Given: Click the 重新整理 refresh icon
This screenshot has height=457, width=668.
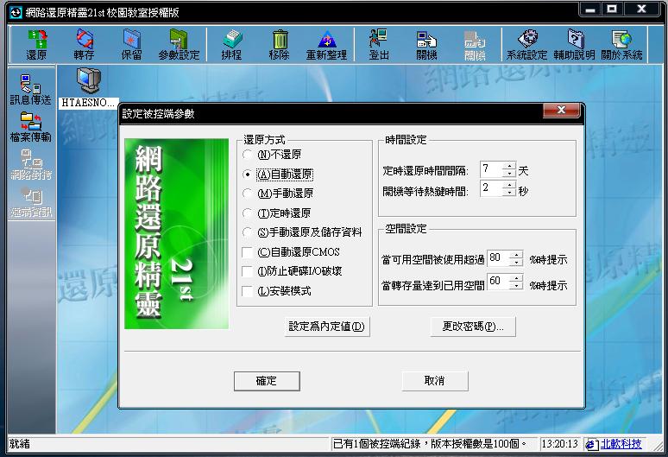Looking at the screenshot, I should click(326, 44).
